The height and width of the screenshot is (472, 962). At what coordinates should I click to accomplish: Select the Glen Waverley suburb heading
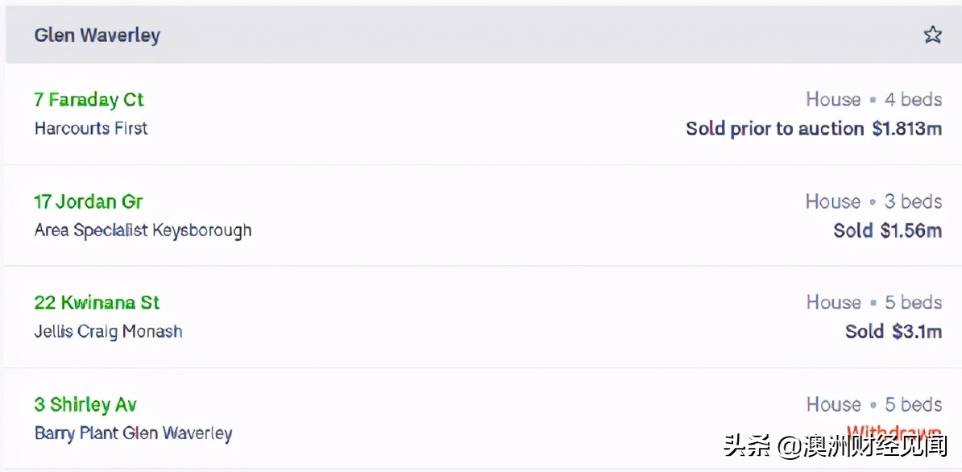click(97, 35)
